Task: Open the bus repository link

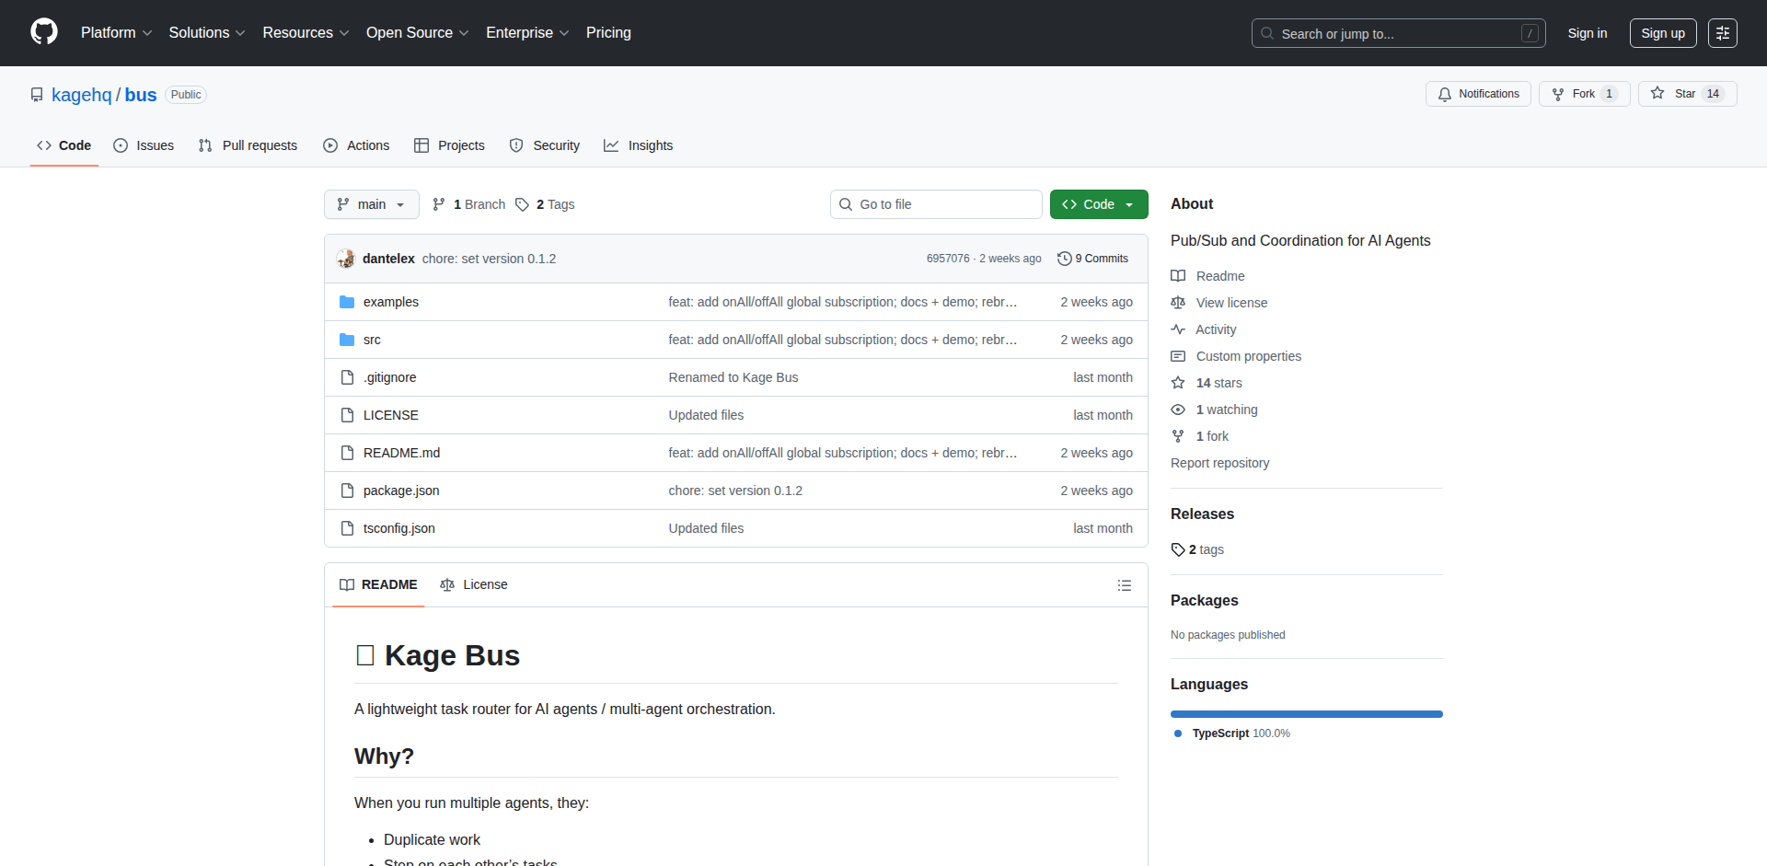Action: 141,95
